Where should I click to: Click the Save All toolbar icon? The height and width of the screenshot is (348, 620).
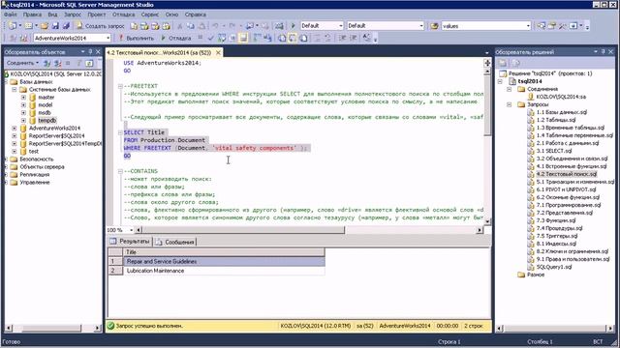(66, 26)
